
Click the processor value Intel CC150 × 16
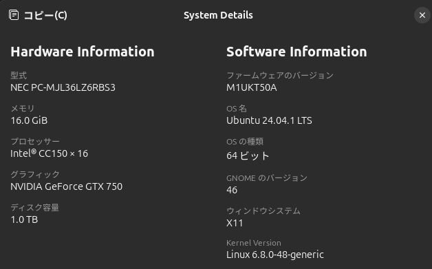tap(49, 153)
